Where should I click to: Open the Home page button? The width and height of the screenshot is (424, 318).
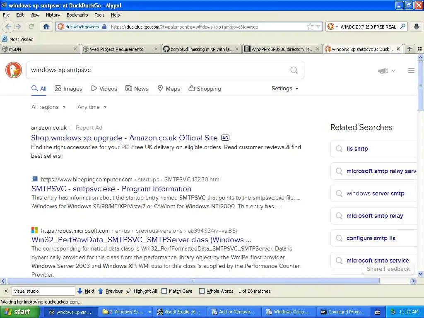click(46, 26)
